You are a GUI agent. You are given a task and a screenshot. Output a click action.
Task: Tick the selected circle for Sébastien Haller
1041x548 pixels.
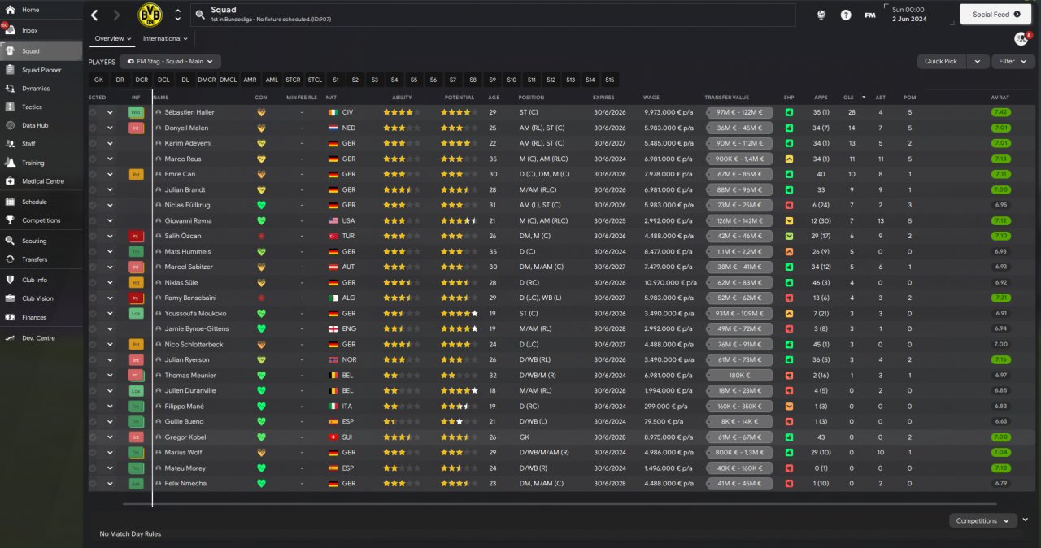click(x=93, y=112)
